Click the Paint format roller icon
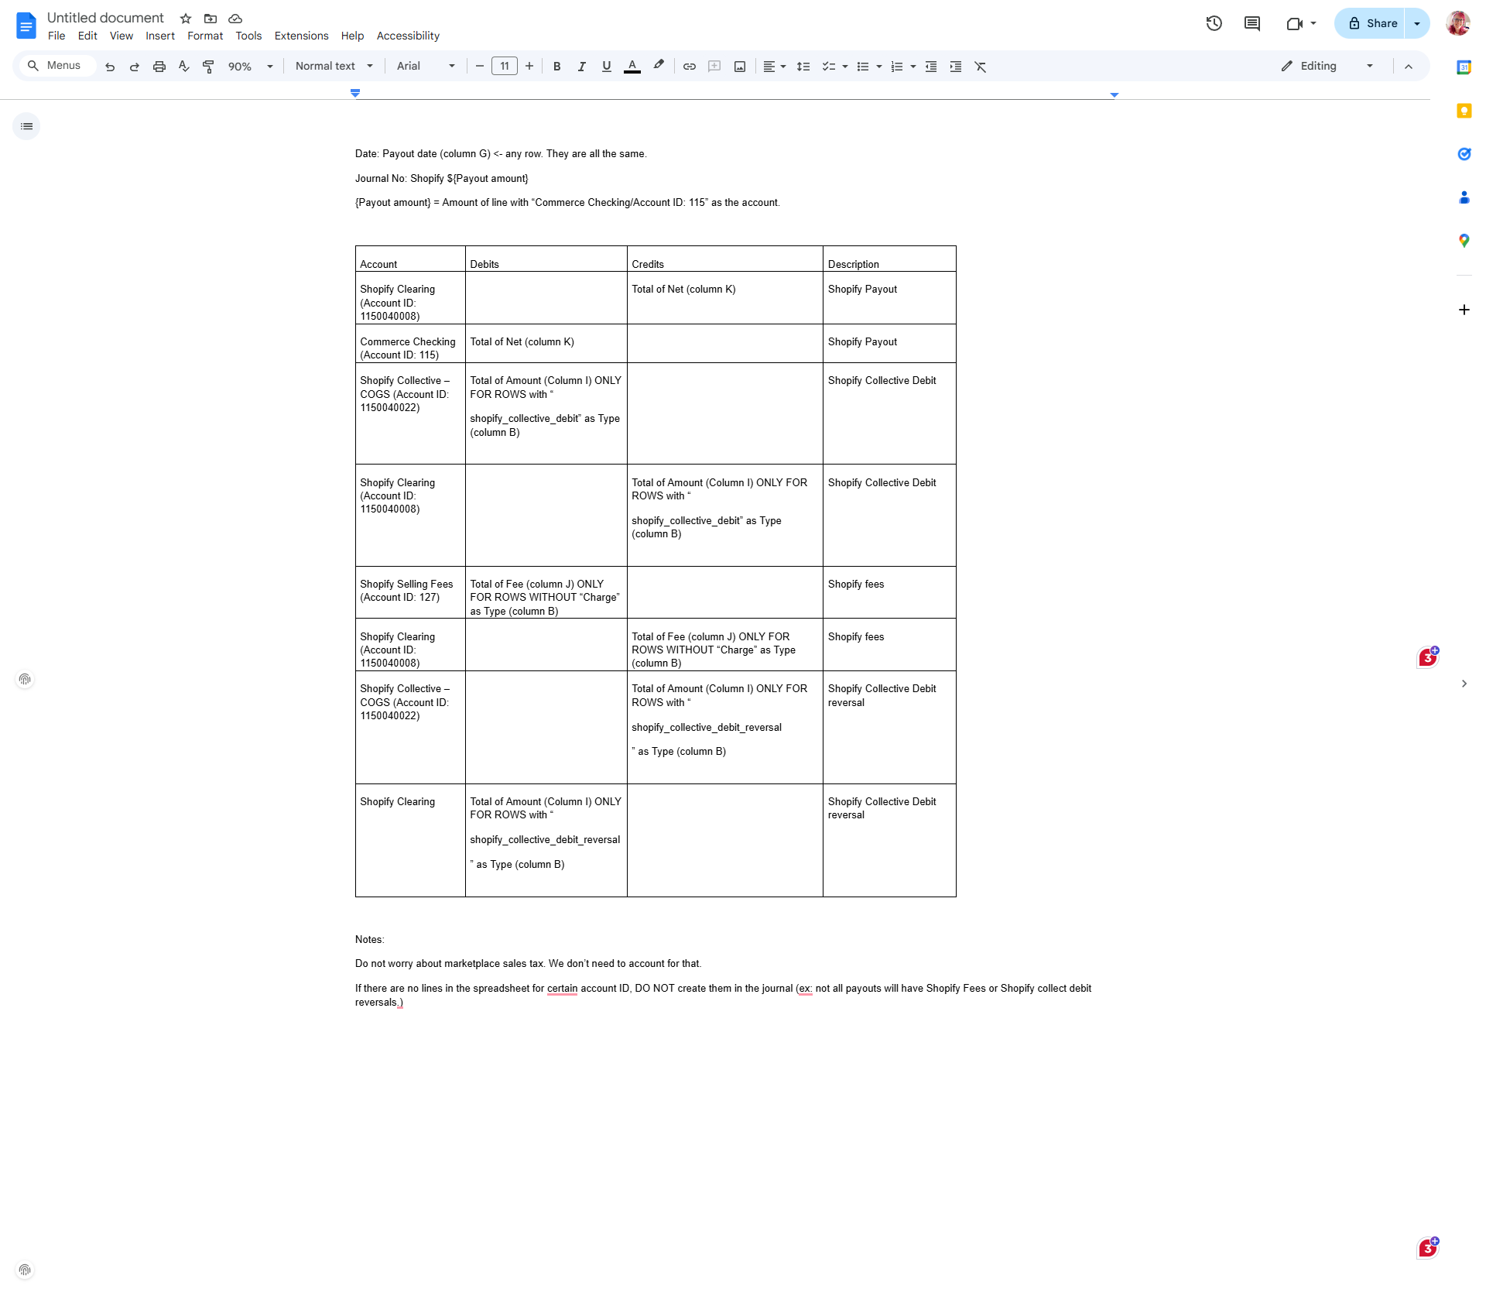This screenshot has width=1486, height=1296. 208,67
